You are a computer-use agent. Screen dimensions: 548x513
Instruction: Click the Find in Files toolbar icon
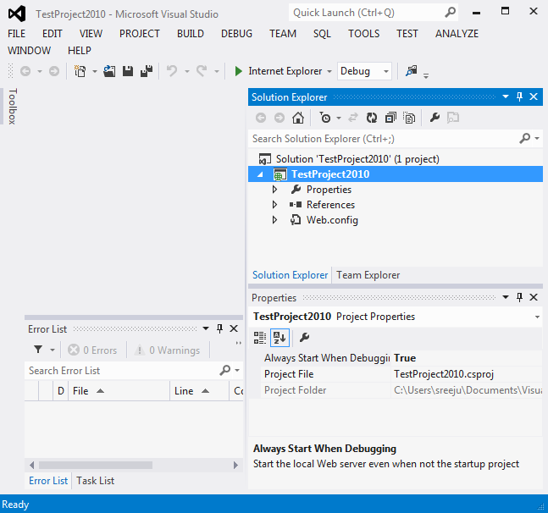[412, 71]
